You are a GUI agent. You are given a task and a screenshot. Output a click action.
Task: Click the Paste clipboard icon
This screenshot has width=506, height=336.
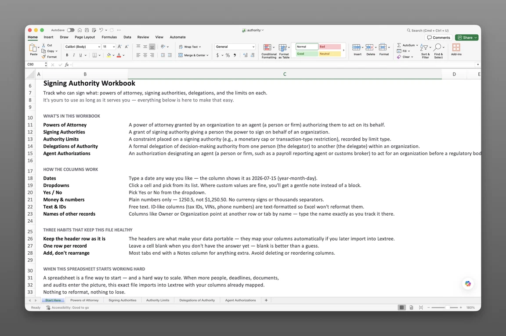pyautogui.click(x=33, y=48)
